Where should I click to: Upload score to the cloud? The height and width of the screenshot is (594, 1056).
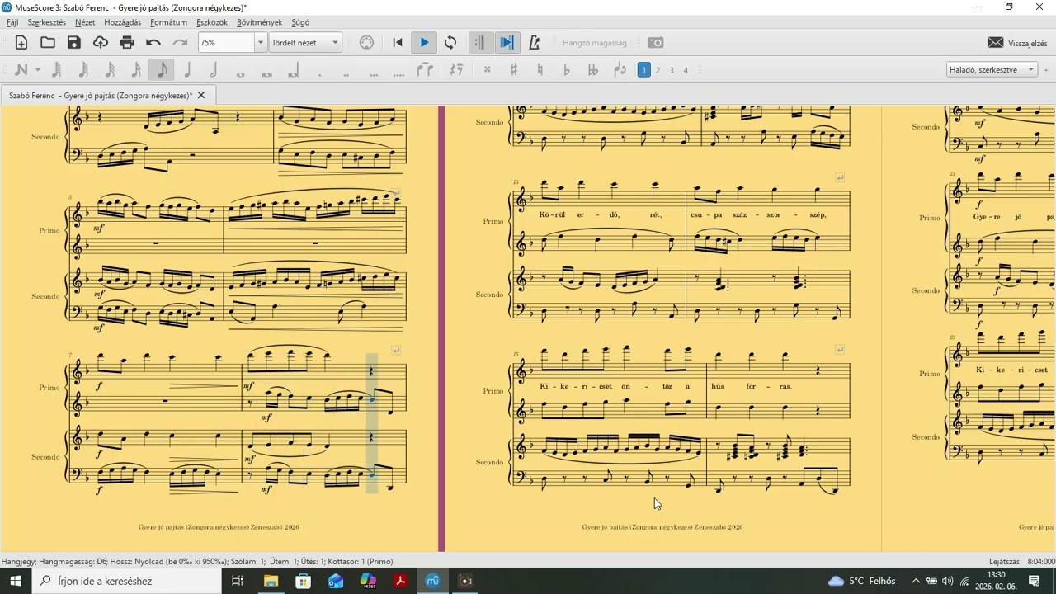[x=101, y=43]
